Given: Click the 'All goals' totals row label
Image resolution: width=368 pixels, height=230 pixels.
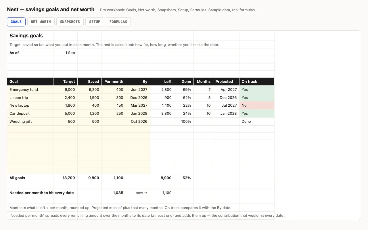Looking at the screenshot, I should (x=30, y=178).
